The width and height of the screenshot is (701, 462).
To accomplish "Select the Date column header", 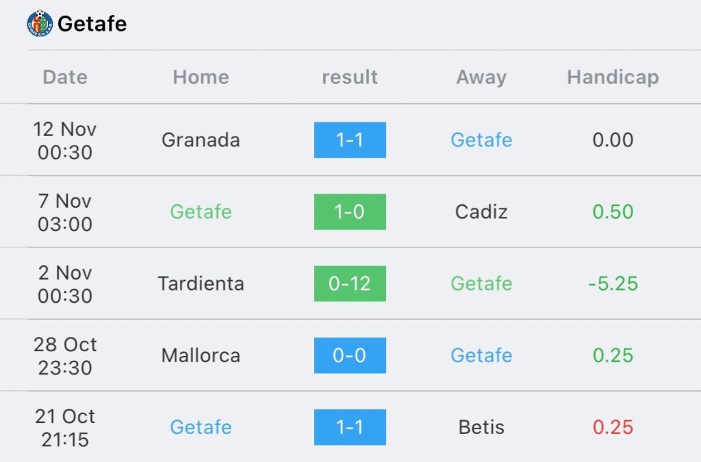I will [65, 77].
